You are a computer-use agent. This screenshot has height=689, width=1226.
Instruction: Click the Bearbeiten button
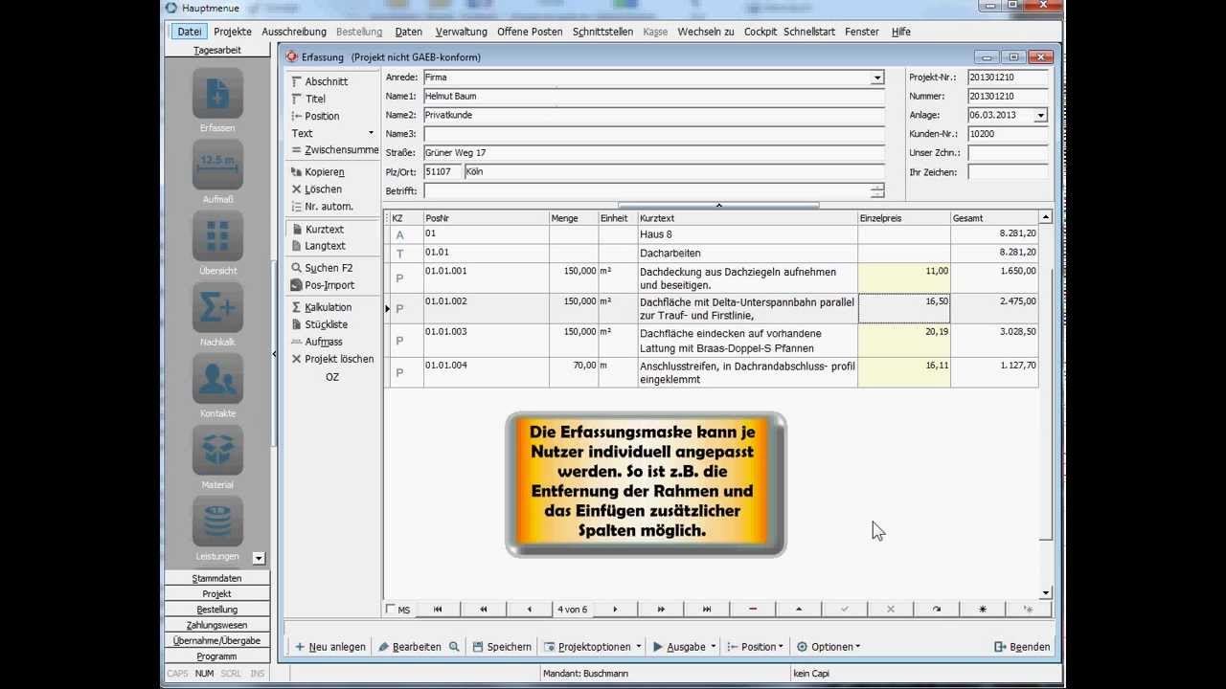(410, 647)
